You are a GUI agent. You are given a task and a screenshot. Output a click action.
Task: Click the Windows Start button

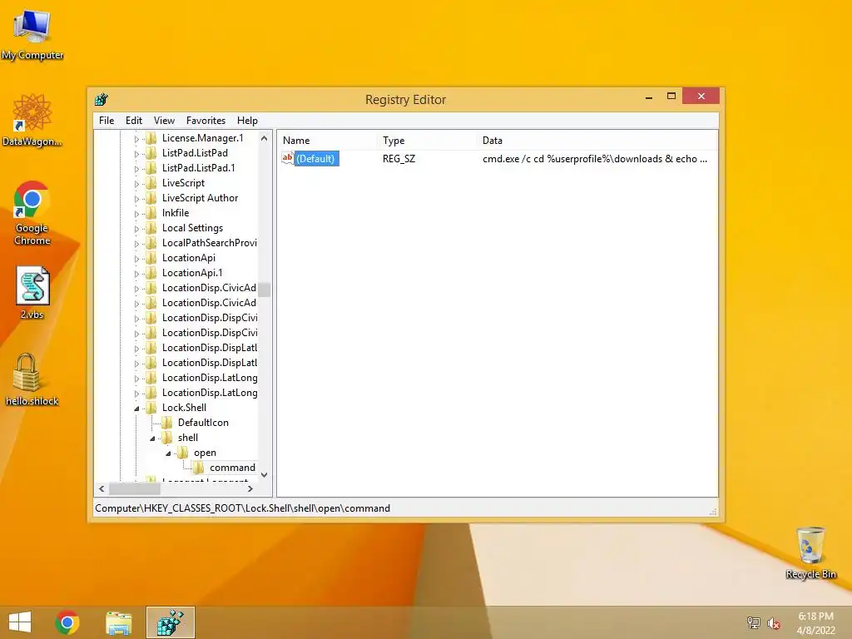[x=20, y=622]
